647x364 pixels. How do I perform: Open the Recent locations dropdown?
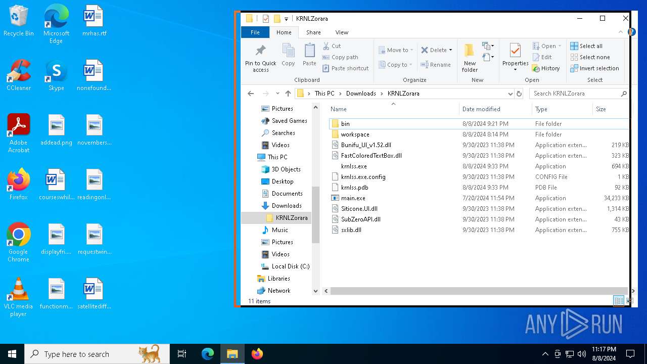278,94
